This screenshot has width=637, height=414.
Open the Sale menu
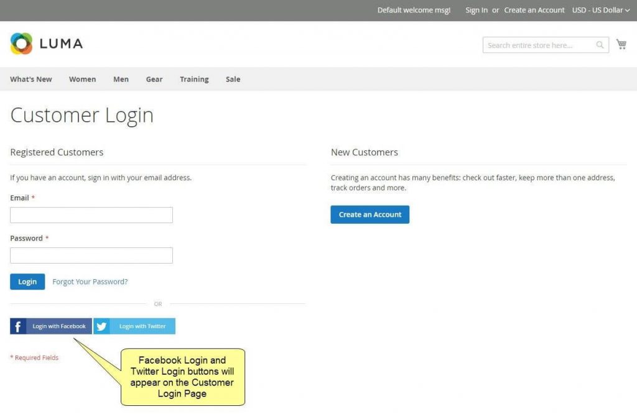coord(233,79)
